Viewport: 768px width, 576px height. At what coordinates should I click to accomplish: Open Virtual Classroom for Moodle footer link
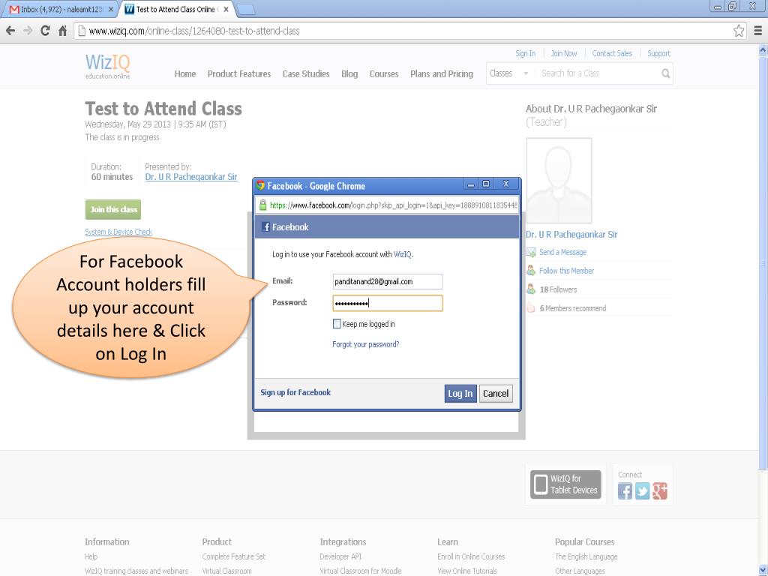pyautogui.click(x=361, y=571)
